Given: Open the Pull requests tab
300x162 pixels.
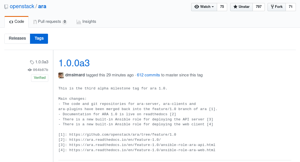Looking at the screenshot, I should pyautogui.click(x=50, y=22).
